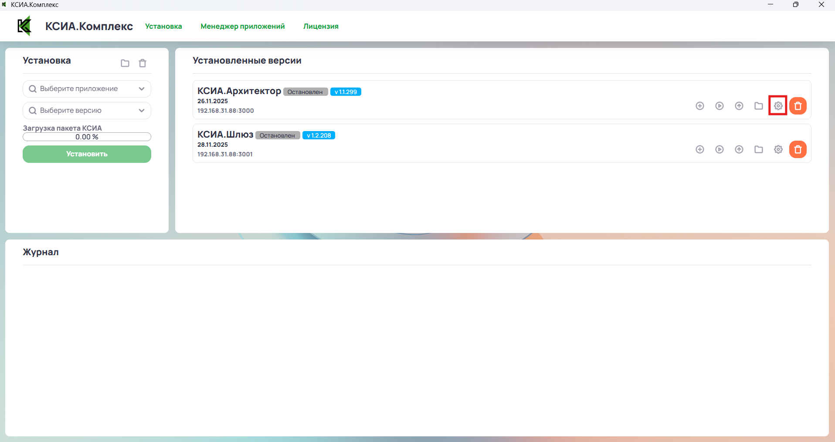
Task: Click the Загрузка пакета КСИА progress bar
Action: click(87, 137)
